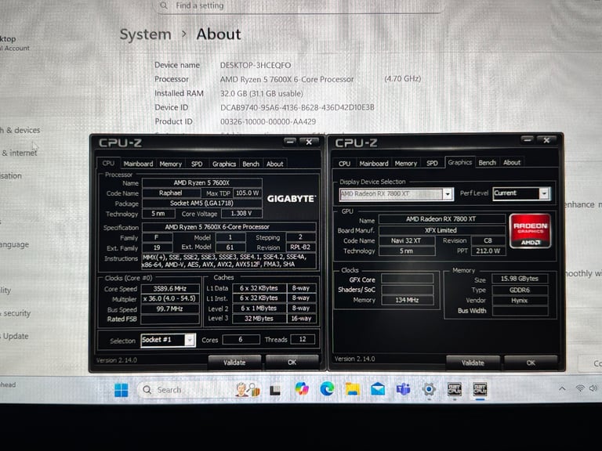
Task: Open Bench tab in left CPU-Z
Action: coord(251,164)
